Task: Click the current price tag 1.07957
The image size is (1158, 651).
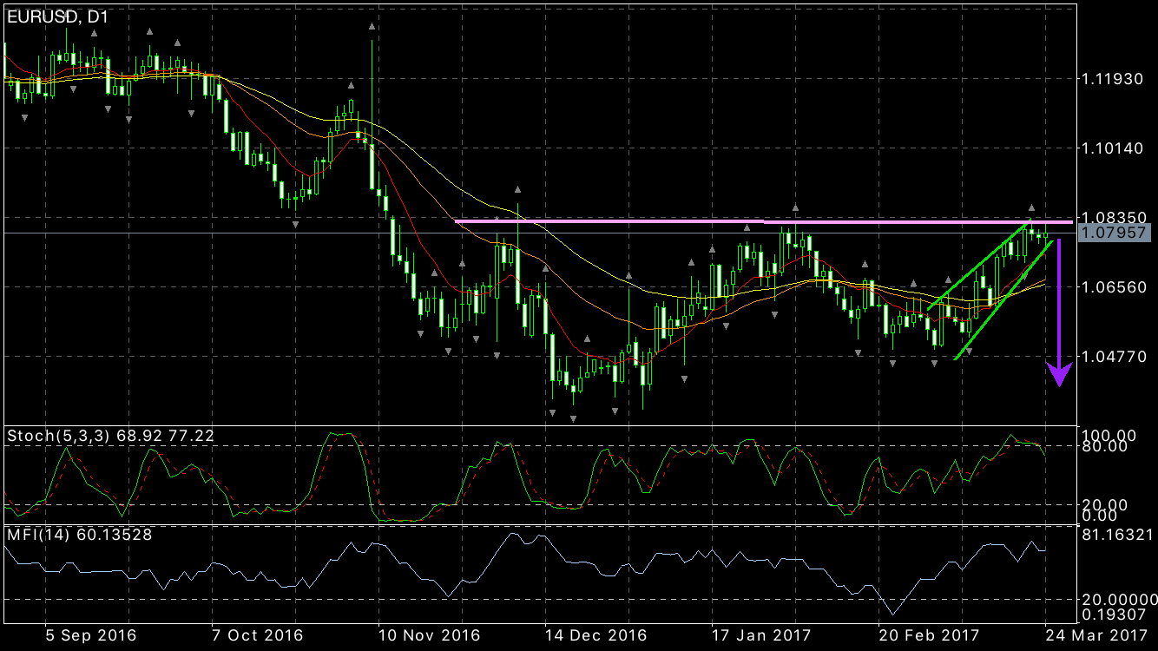Action: pyautogui.click(x=1113, y=233)
